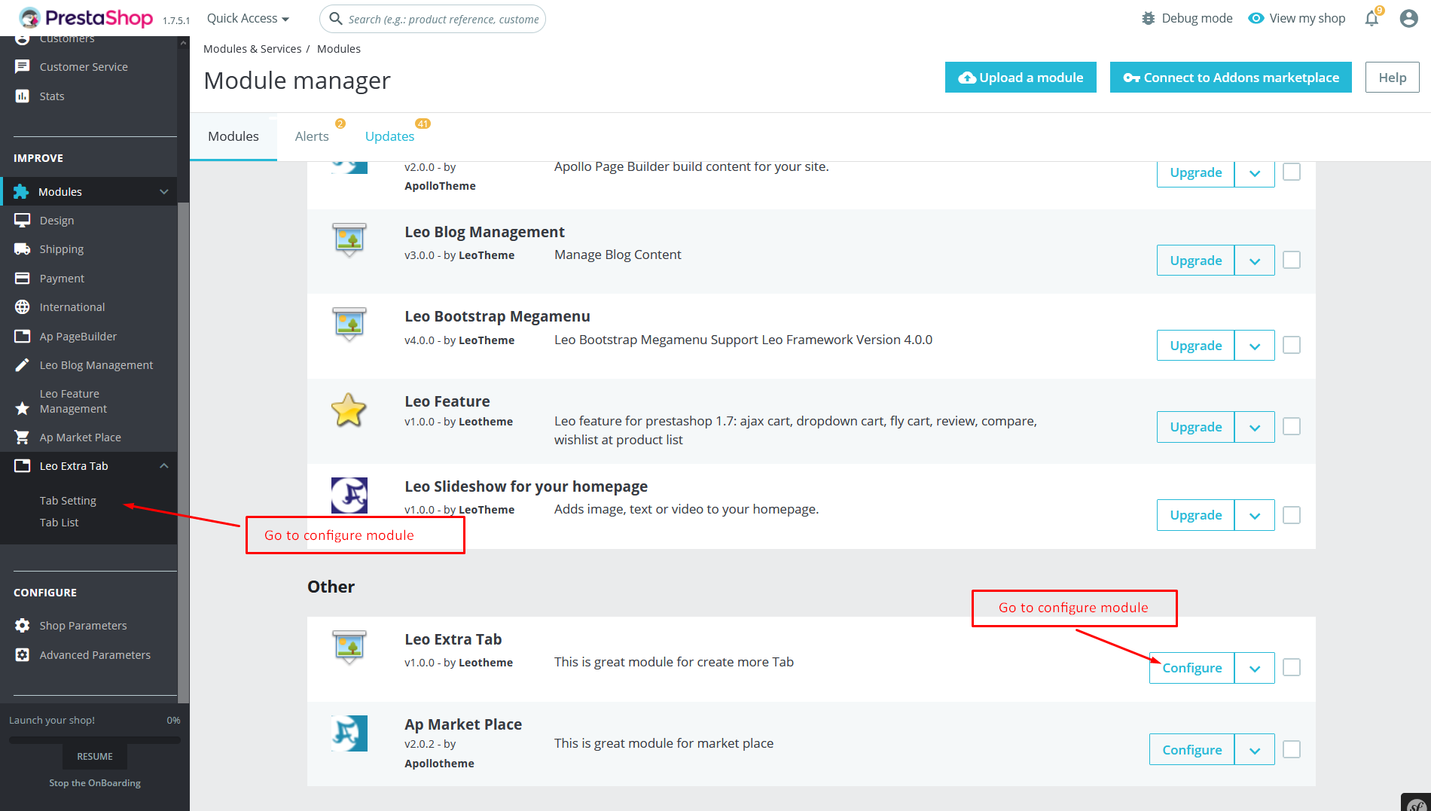
Task: Click the Help button
Action: point(1392,78)
